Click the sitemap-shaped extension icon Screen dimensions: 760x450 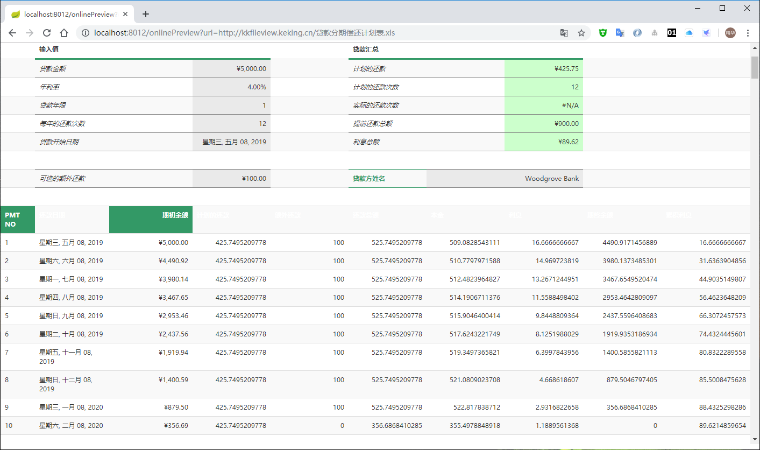(654, 33)
